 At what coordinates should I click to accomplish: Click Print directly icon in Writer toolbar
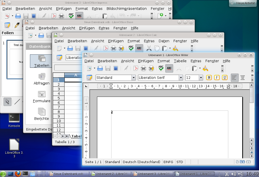tap(143, 69)
